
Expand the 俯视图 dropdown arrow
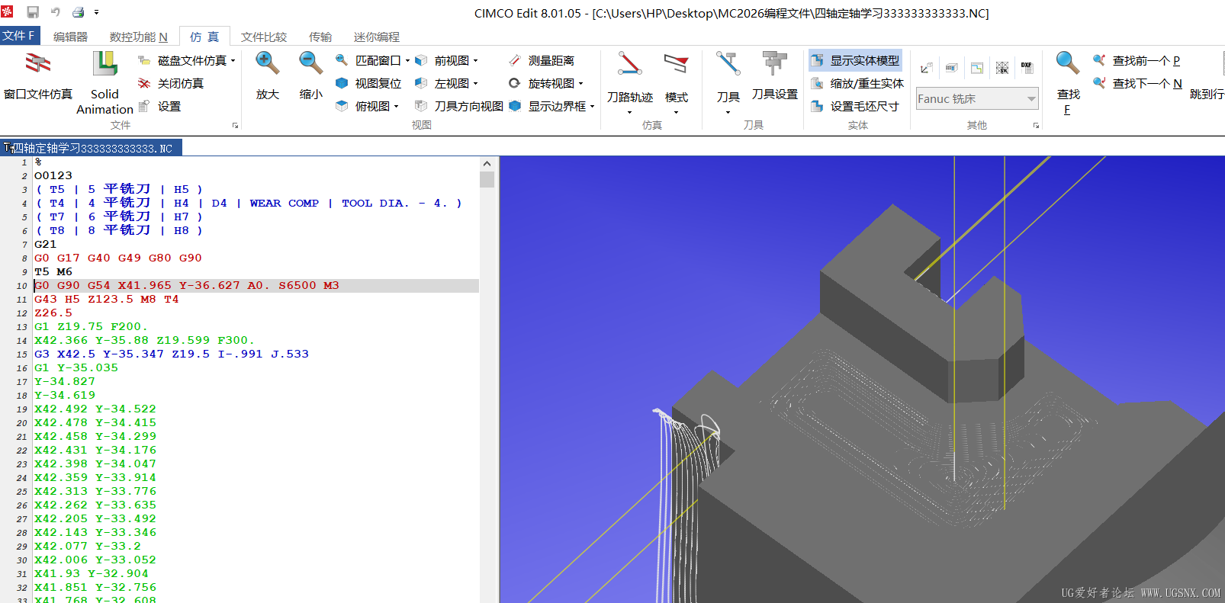click(x=397, y=106)
